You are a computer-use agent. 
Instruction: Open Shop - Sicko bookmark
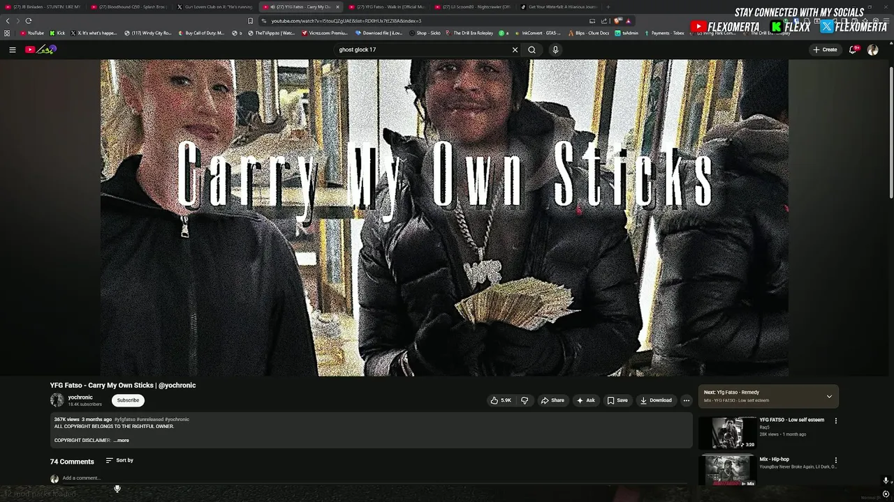[x=425, y=33]
